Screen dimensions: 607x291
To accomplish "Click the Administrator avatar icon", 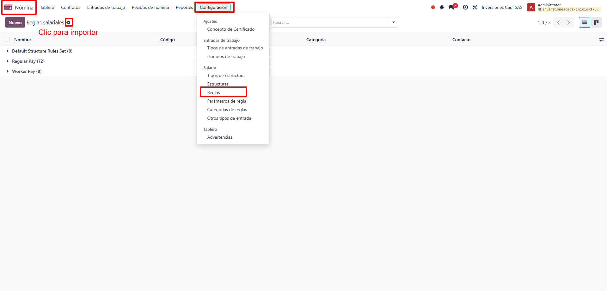I will coord(531,7).
